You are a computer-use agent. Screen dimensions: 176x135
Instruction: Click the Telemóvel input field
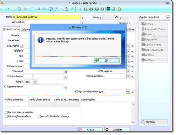(x=44, y=72)
